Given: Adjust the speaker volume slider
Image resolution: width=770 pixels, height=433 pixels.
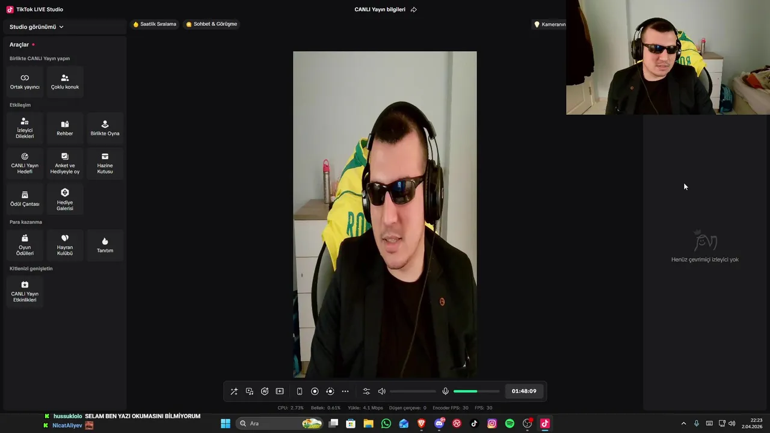Looking at the screenshot, I should pyautogui.click(x=413, y=392).
